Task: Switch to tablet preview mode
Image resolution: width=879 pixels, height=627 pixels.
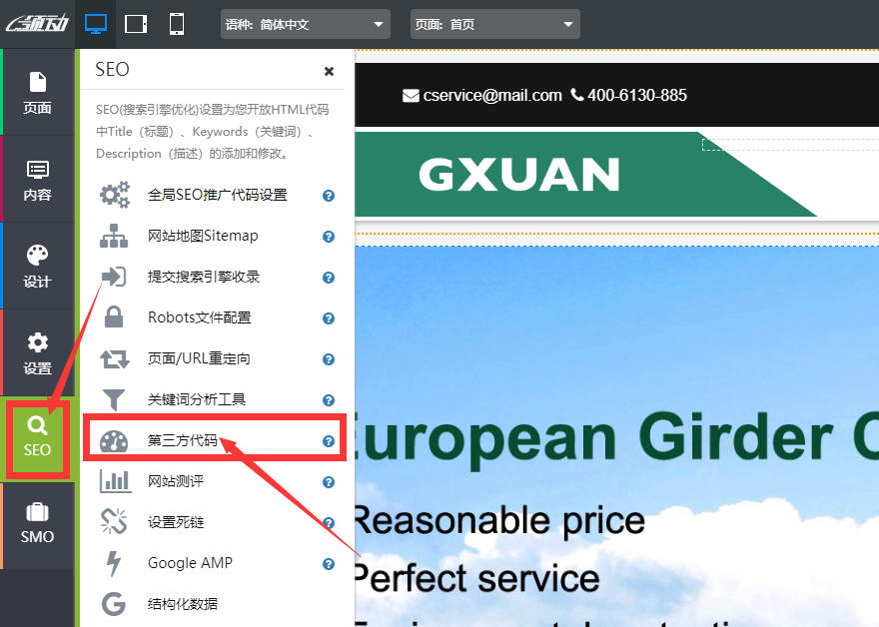Action: coord(136,24)
